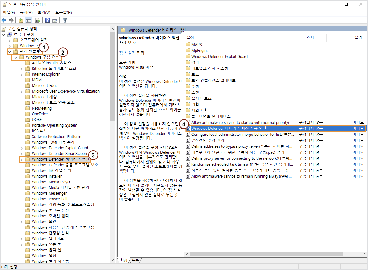Click the tree pane vertical scrollbar

(x=113, y=76)
